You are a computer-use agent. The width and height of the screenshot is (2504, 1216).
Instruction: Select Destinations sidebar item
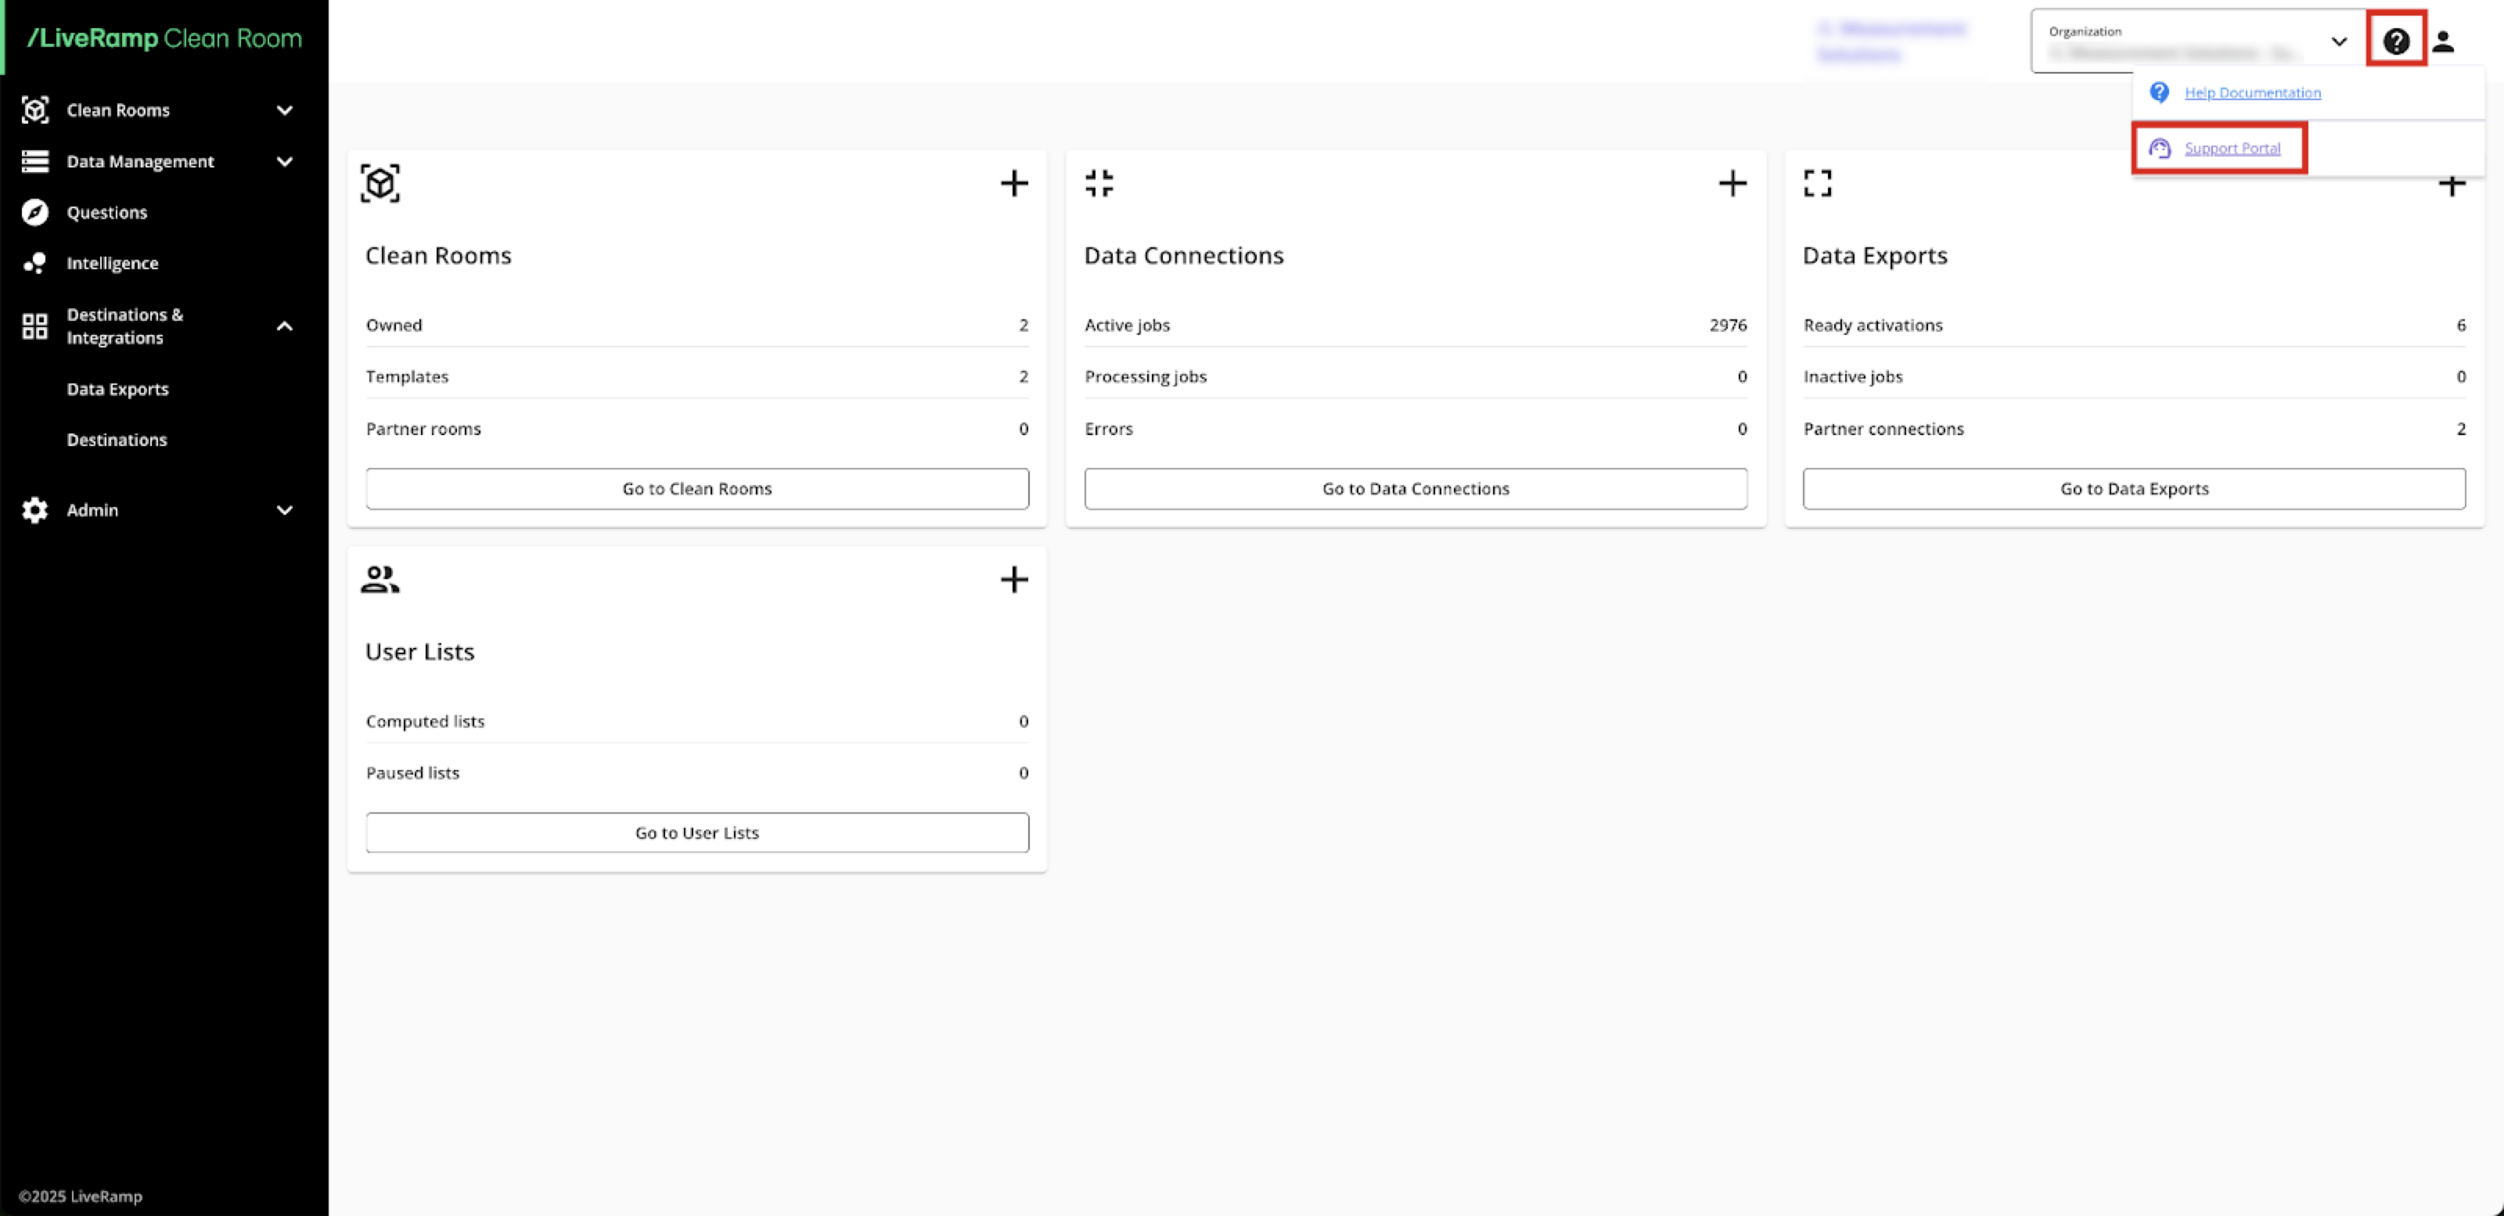(117, 439)
